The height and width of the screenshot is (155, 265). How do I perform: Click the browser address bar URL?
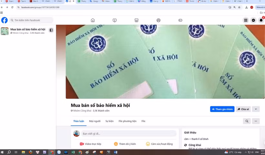(40, 7)
